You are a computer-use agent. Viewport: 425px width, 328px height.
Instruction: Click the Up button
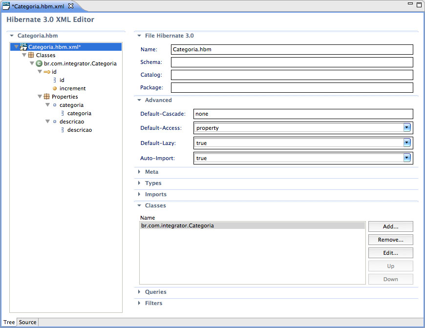(x=391, y=266)
